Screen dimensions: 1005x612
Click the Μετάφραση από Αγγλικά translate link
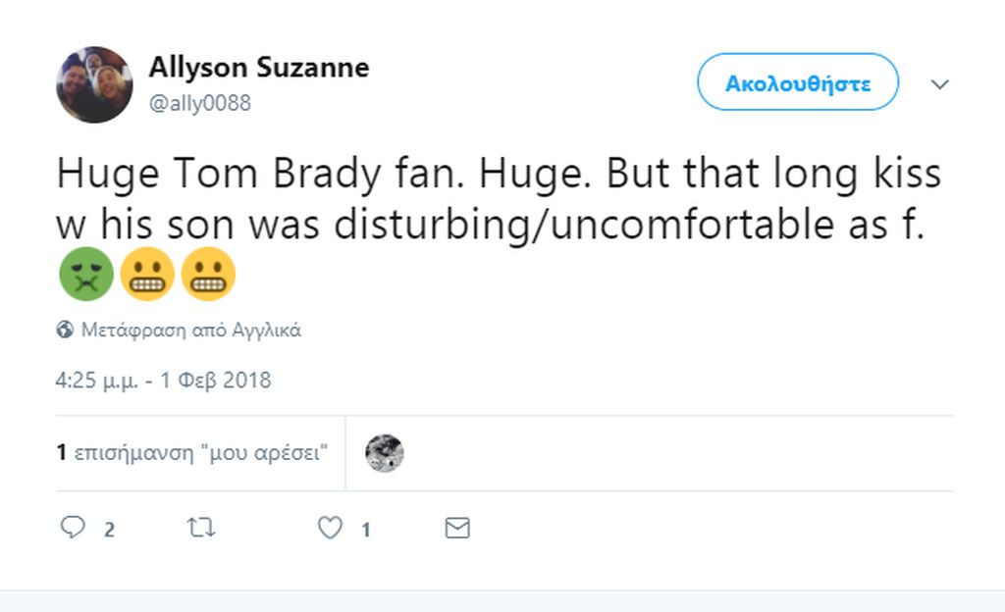coord(191,331)
